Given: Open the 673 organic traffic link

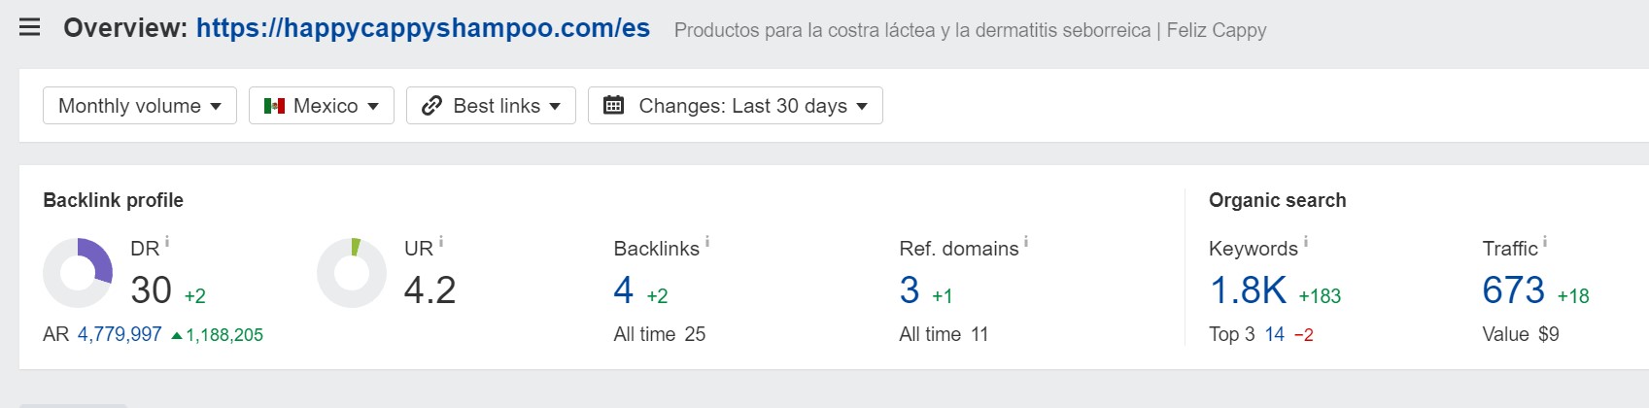Looking at the screenshot, I should (1513, 290).
